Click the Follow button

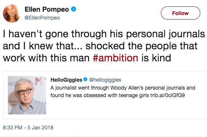pyautogui.click(x=180, y=13)
